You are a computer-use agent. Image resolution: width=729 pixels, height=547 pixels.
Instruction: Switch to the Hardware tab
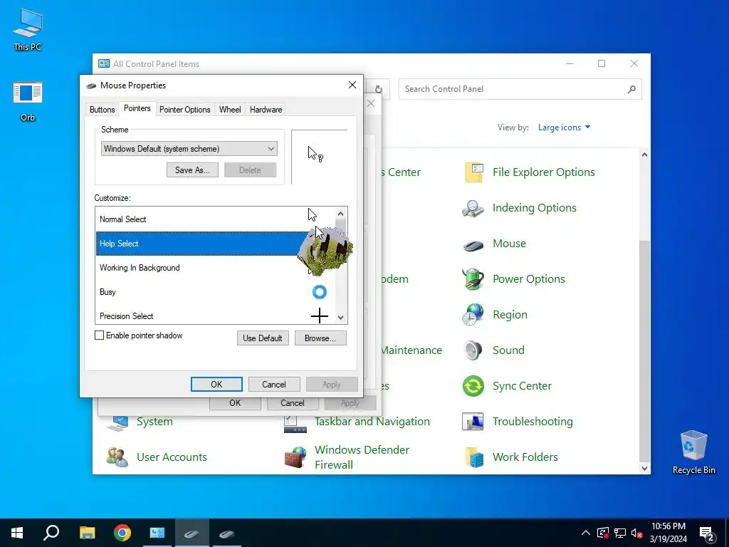[x=266, y=110]
